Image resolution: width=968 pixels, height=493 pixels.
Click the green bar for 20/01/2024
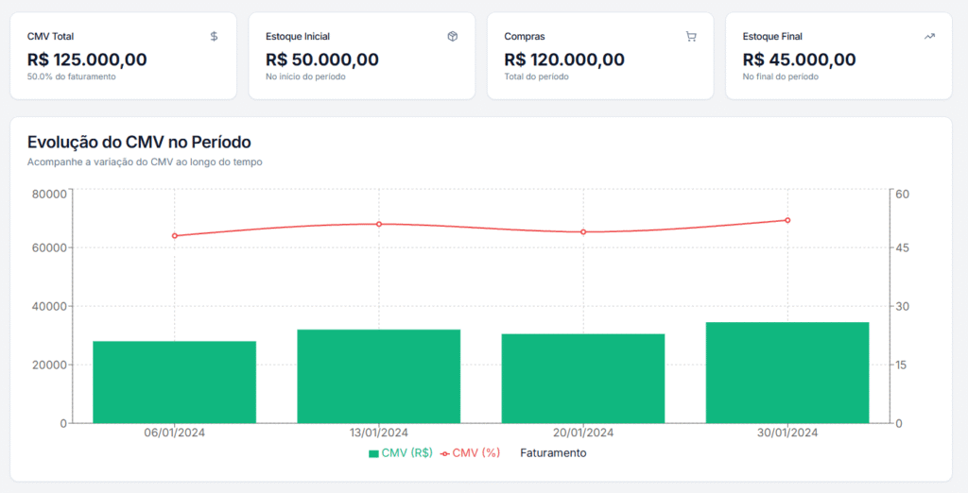[582, 378]
